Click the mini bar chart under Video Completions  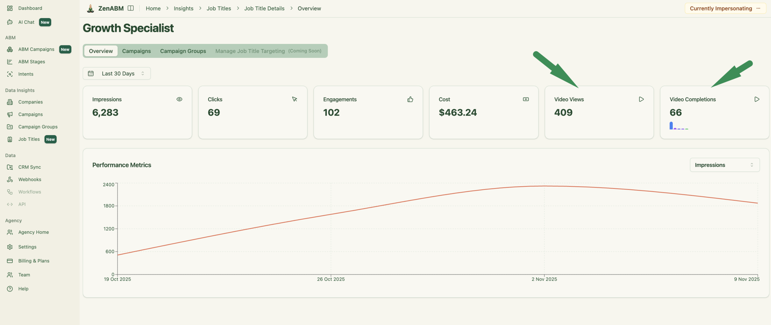(x=679, y=126)
